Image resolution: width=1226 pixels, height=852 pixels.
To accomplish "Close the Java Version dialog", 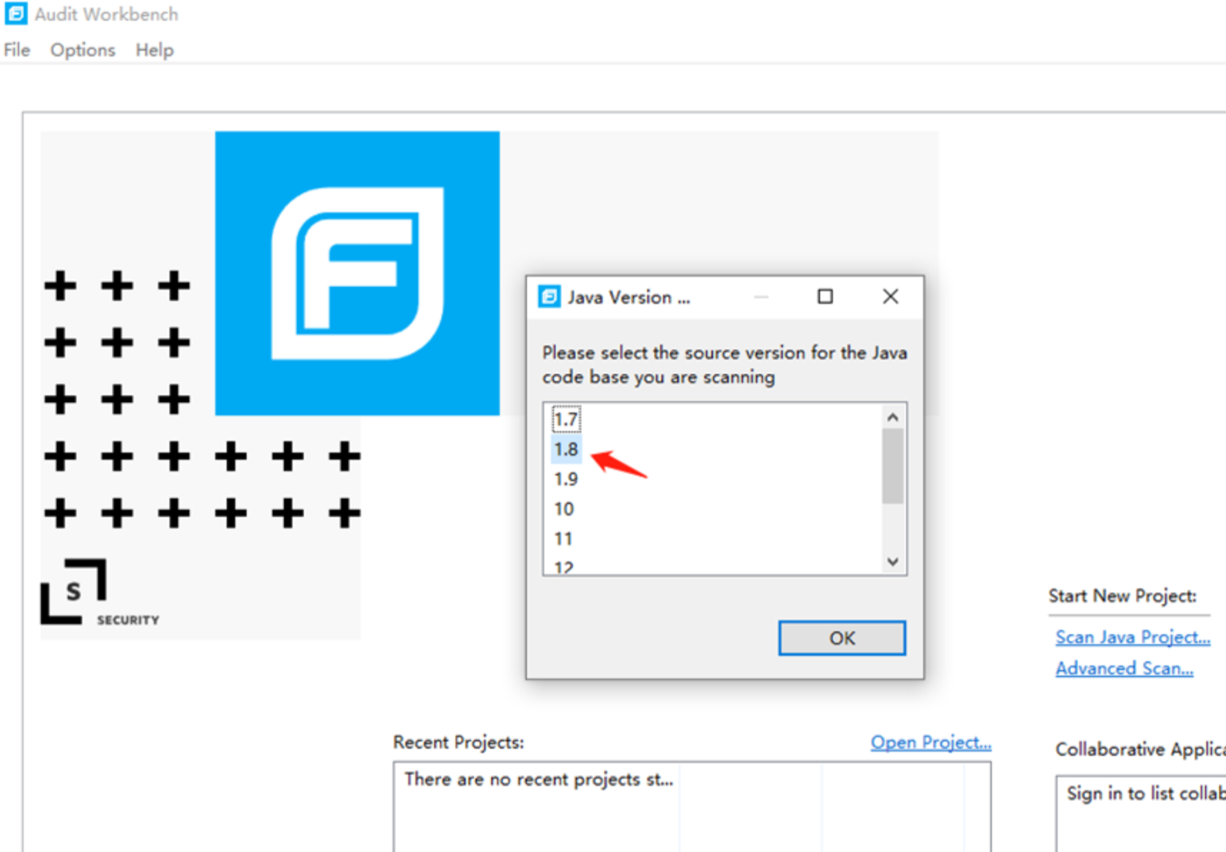I will click(x=891, y=297).
